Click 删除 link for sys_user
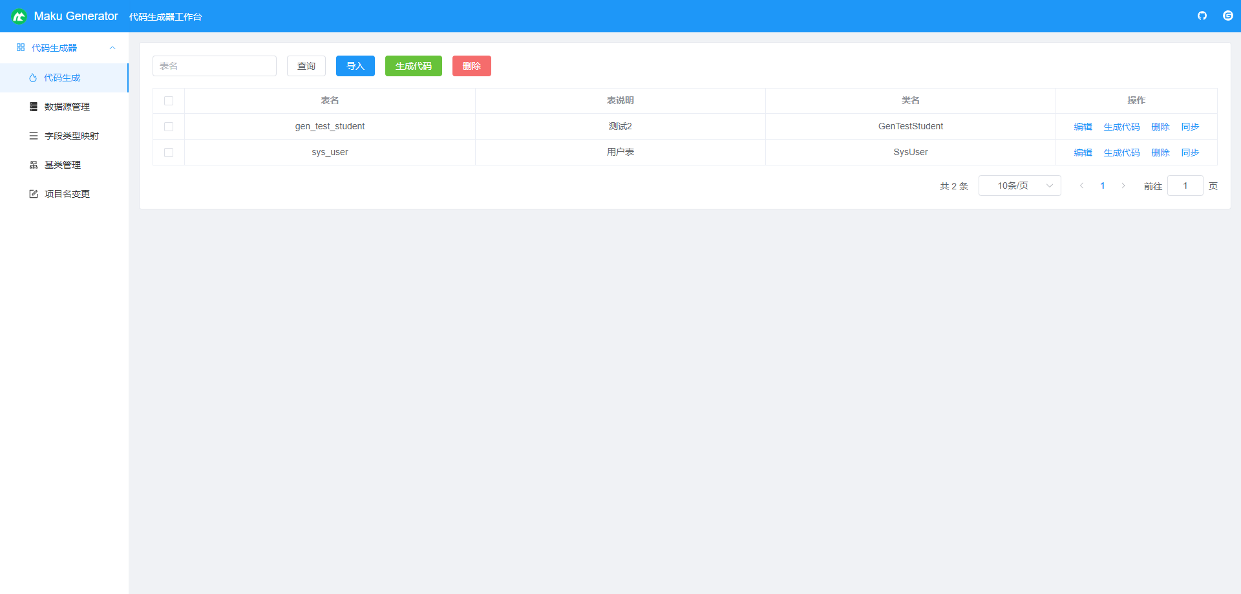The image size is (1241, 594). click(x=1161, y=153)
